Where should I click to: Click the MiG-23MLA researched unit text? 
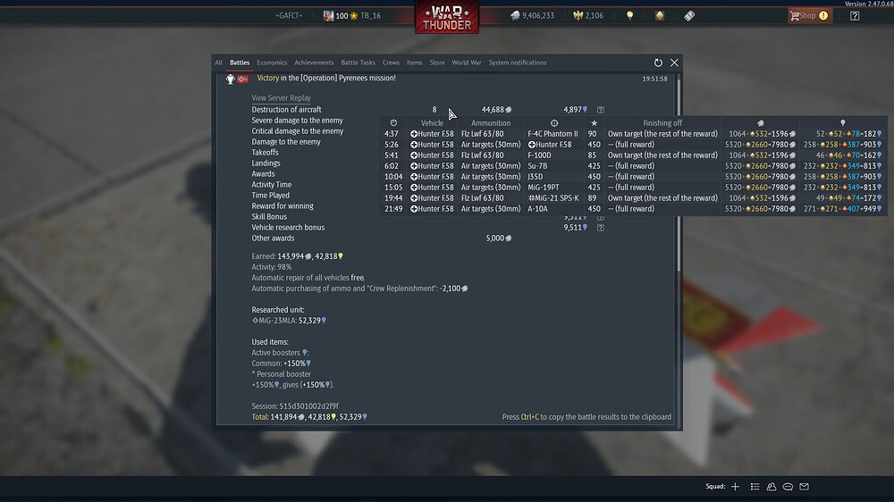pyautogui.click(x=289, y=321)
